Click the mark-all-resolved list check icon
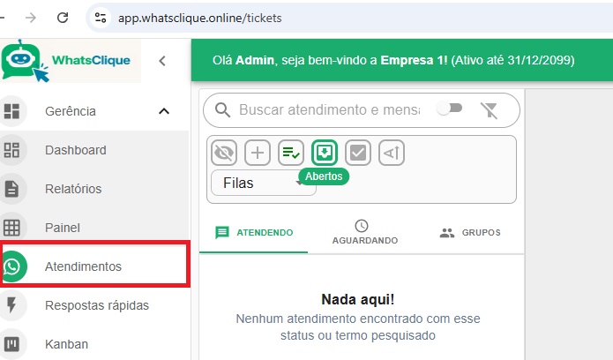 pyautogui.click(x=291, y=153)
